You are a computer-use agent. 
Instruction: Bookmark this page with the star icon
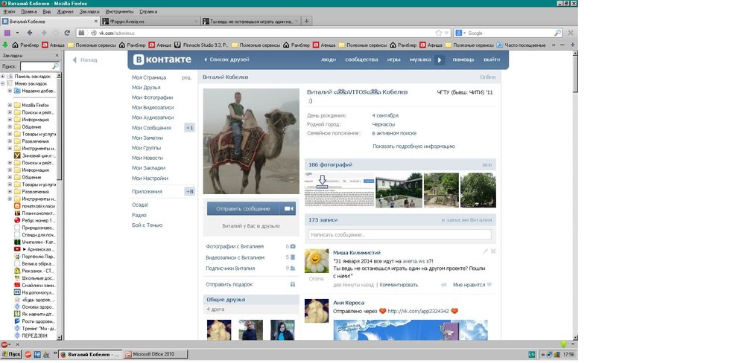coord(439,33)
